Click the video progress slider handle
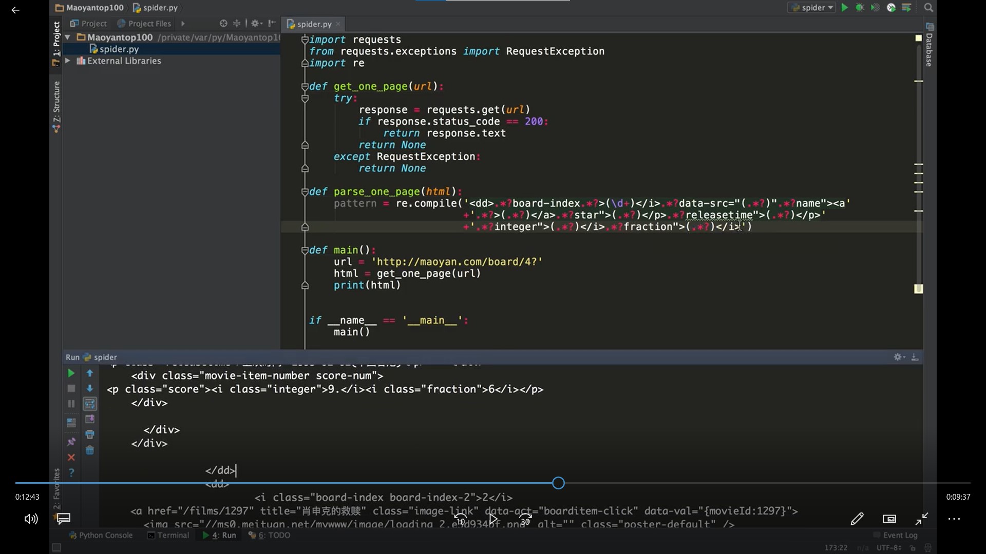 point(558,483)
